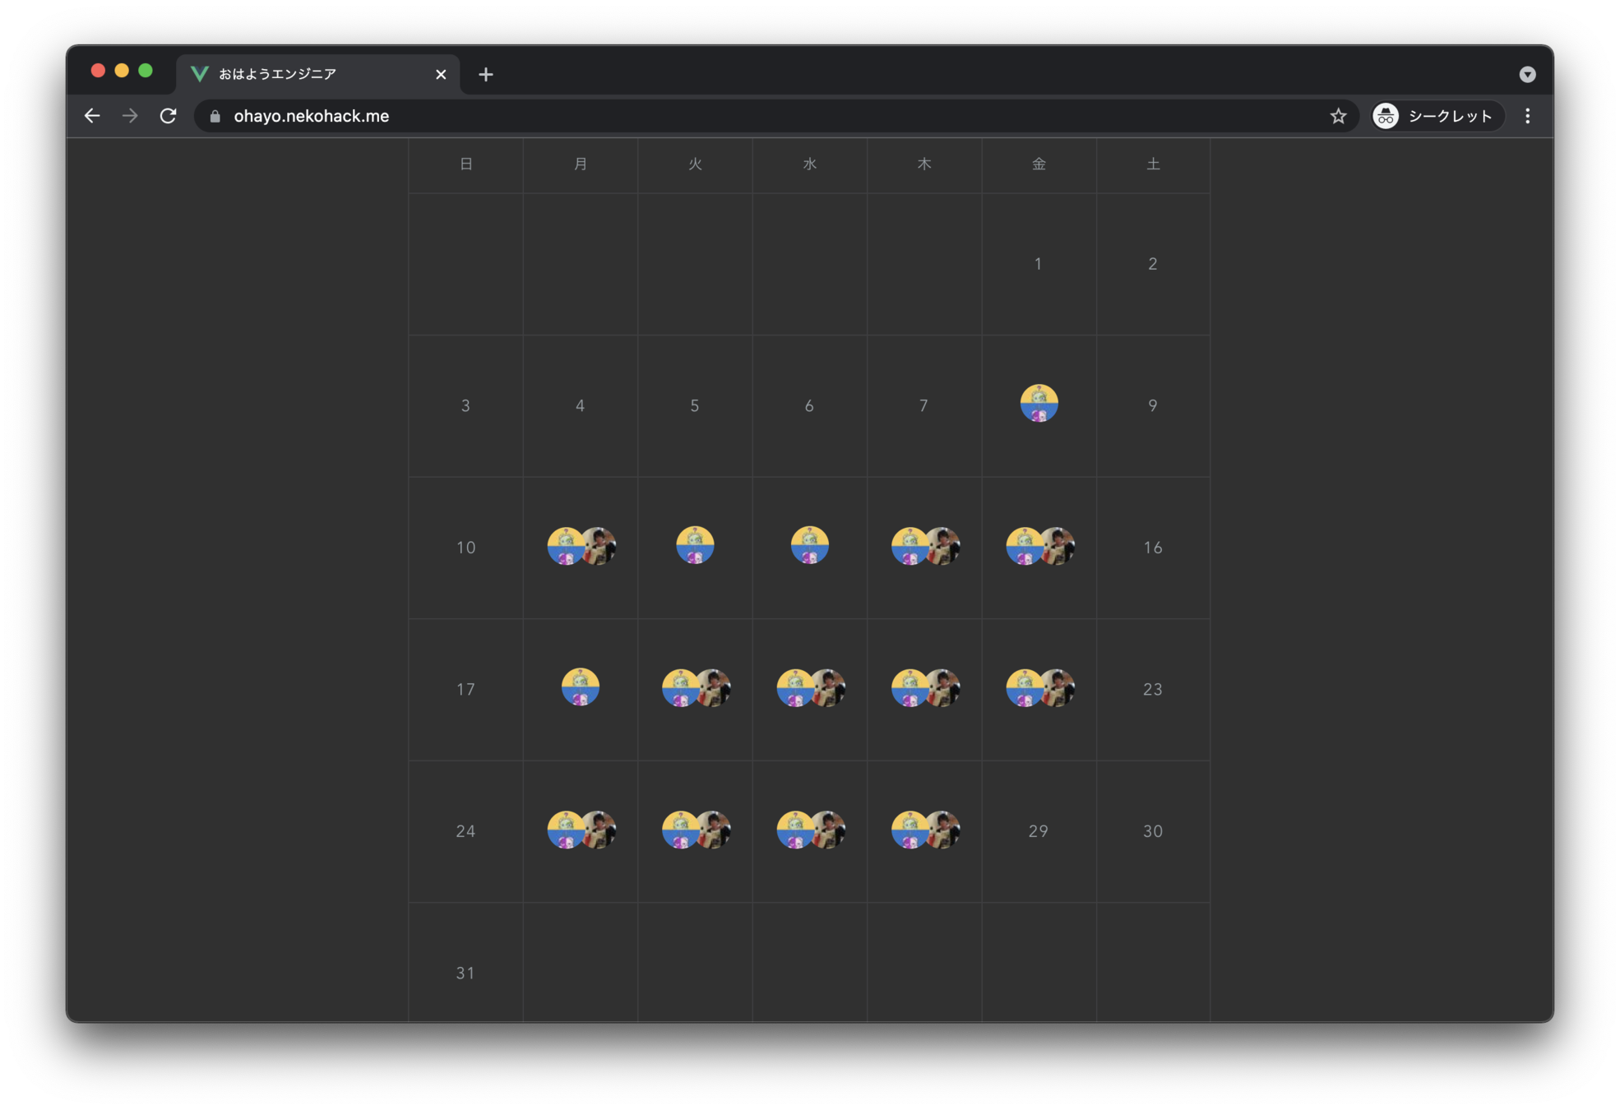Click the site lock icon in address bar
1620x1110 pixels.
coord(215,116)
